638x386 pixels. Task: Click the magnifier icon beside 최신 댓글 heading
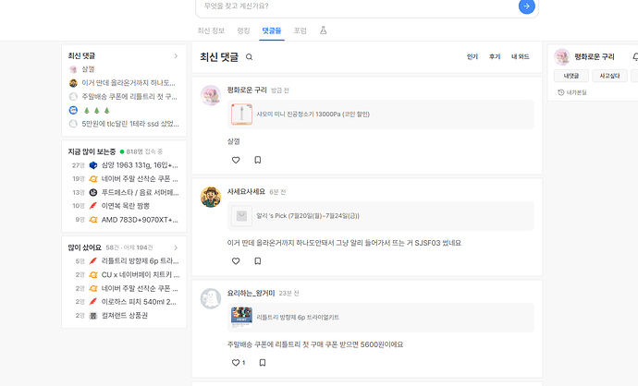(x=249, y=57)
